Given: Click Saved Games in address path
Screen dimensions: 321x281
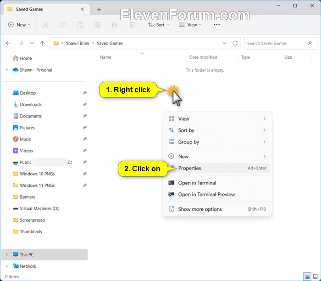Looking at the screenshot, I should (110, 43).
